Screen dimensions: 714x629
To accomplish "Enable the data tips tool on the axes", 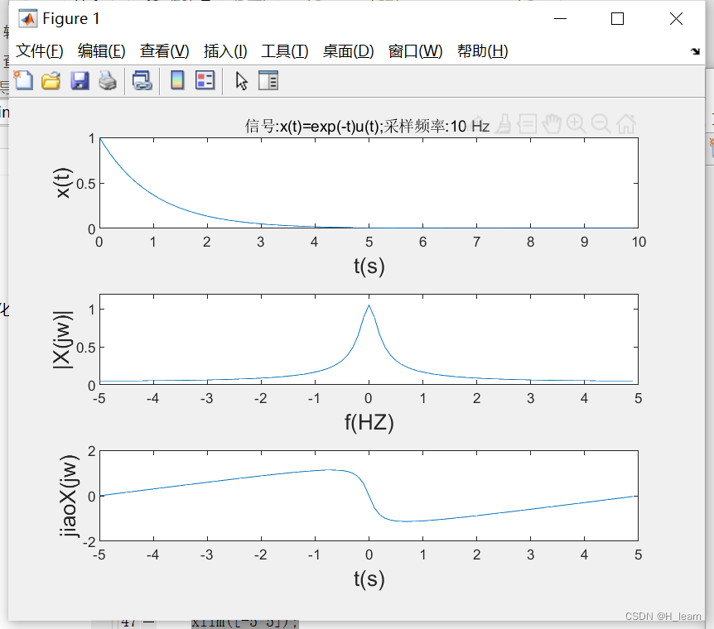I will (528, 123).
